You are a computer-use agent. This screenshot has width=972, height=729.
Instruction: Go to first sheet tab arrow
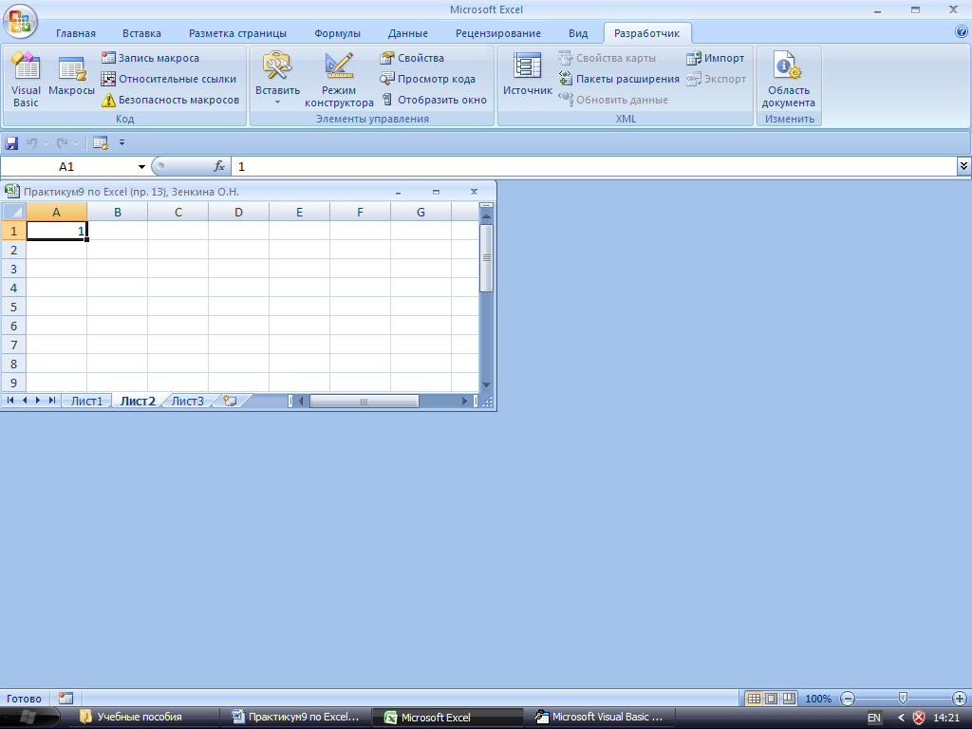[10, 401]
